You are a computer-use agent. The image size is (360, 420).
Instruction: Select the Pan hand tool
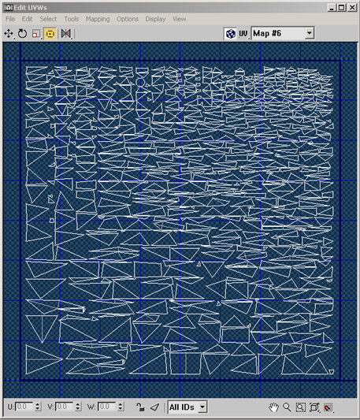(273, 407)
